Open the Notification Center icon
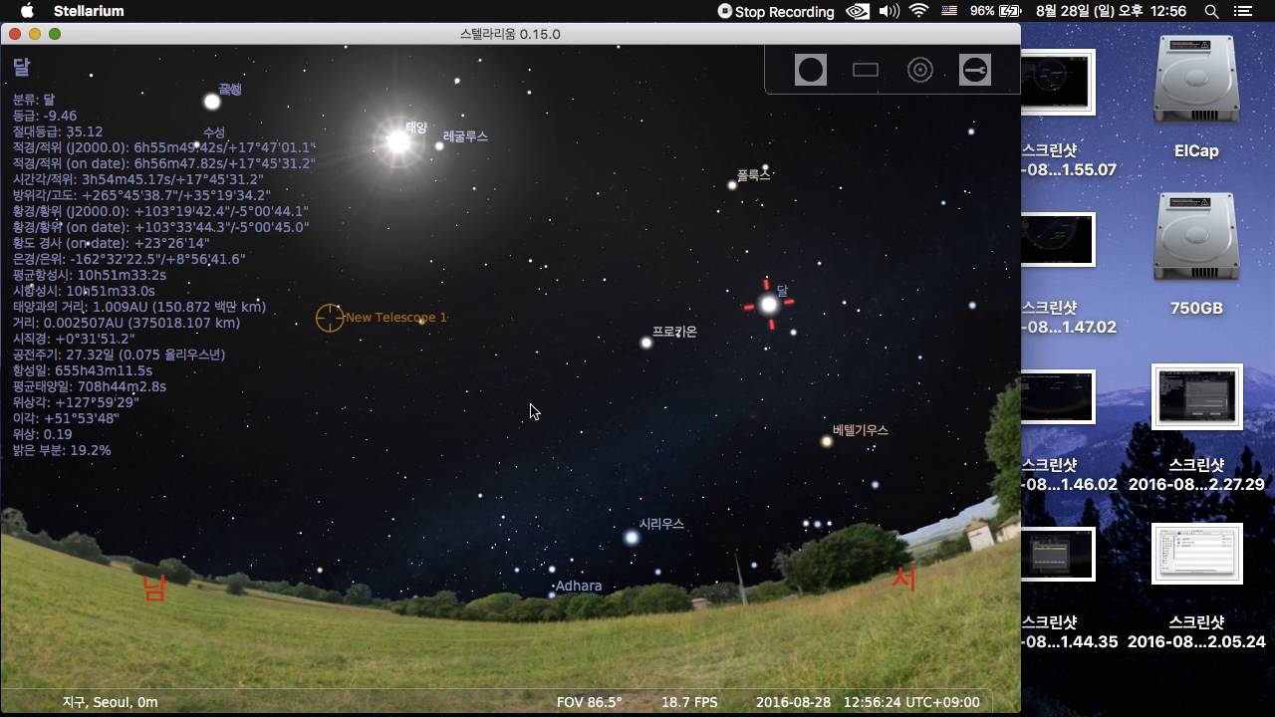Viewport: 1275px width, 717px height. pos(1242,11)
